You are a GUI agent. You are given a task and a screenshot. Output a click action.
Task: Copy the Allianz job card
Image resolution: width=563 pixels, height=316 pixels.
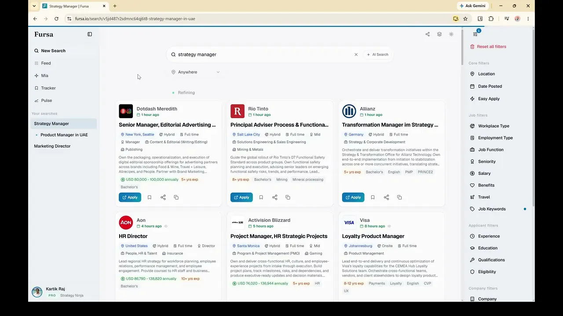[x=400, y=197]
